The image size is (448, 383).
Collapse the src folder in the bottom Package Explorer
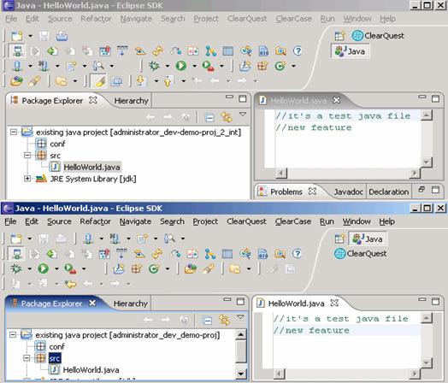tap(27, 358)
